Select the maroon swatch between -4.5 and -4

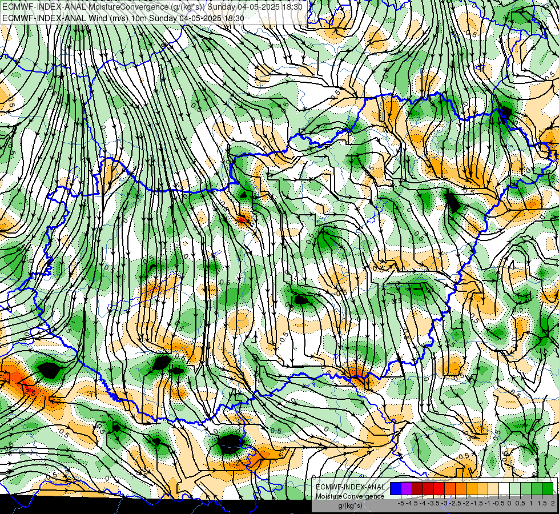pyautogui.click(x=417, y=489)
